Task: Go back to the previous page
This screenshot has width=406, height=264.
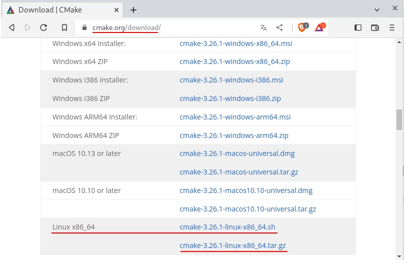Action: [x=11, y=27]
